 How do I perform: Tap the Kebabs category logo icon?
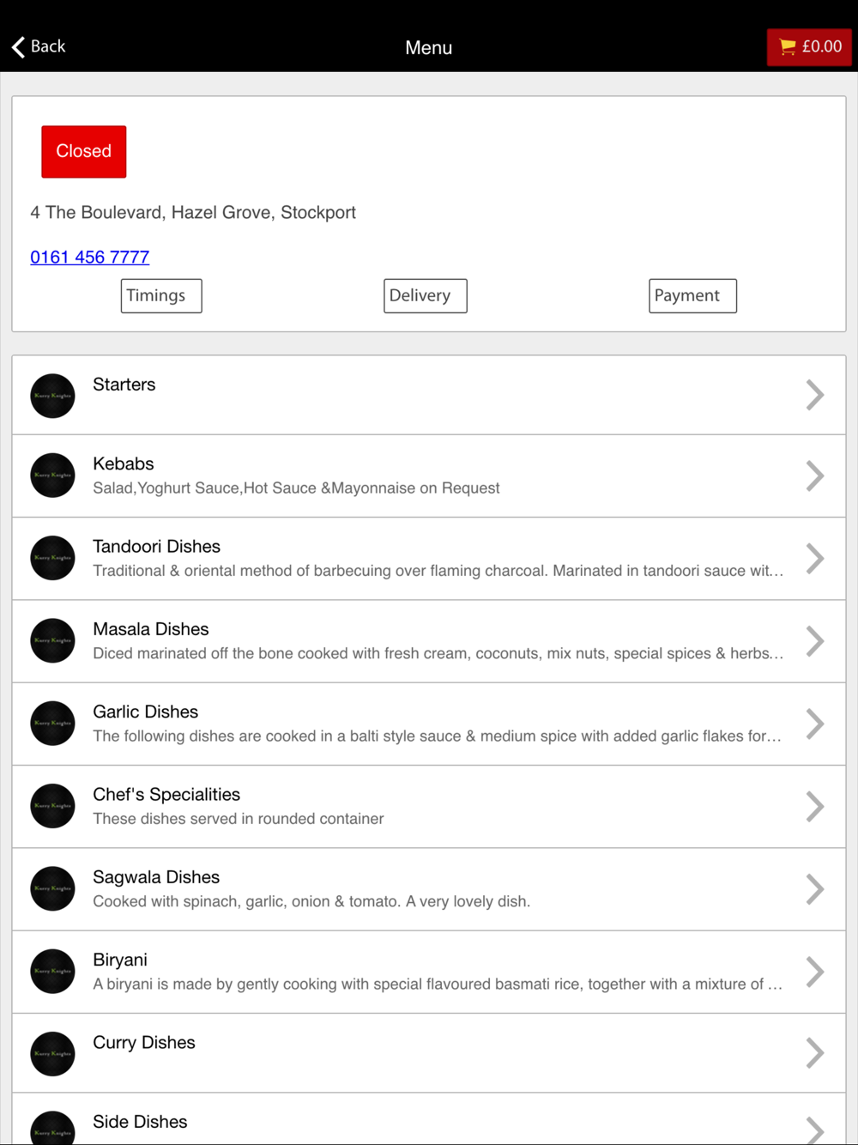coord(52,476)
